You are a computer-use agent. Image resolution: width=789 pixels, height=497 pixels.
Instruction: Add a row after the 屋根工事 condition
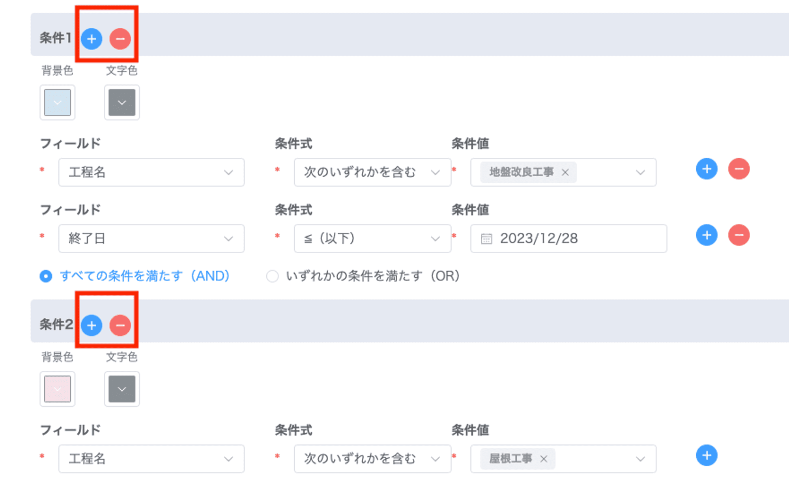click(707, 456)
